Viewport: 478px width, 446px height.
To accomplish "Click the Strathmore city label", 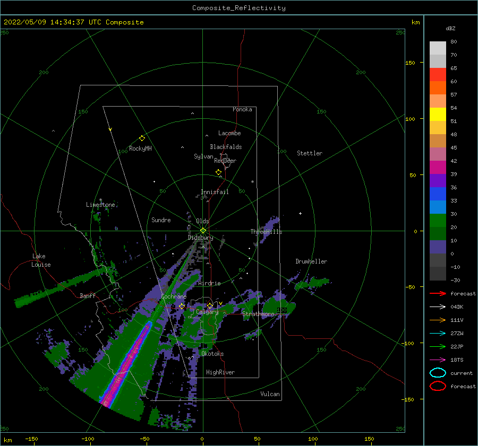I will click(x=259, y=314).
